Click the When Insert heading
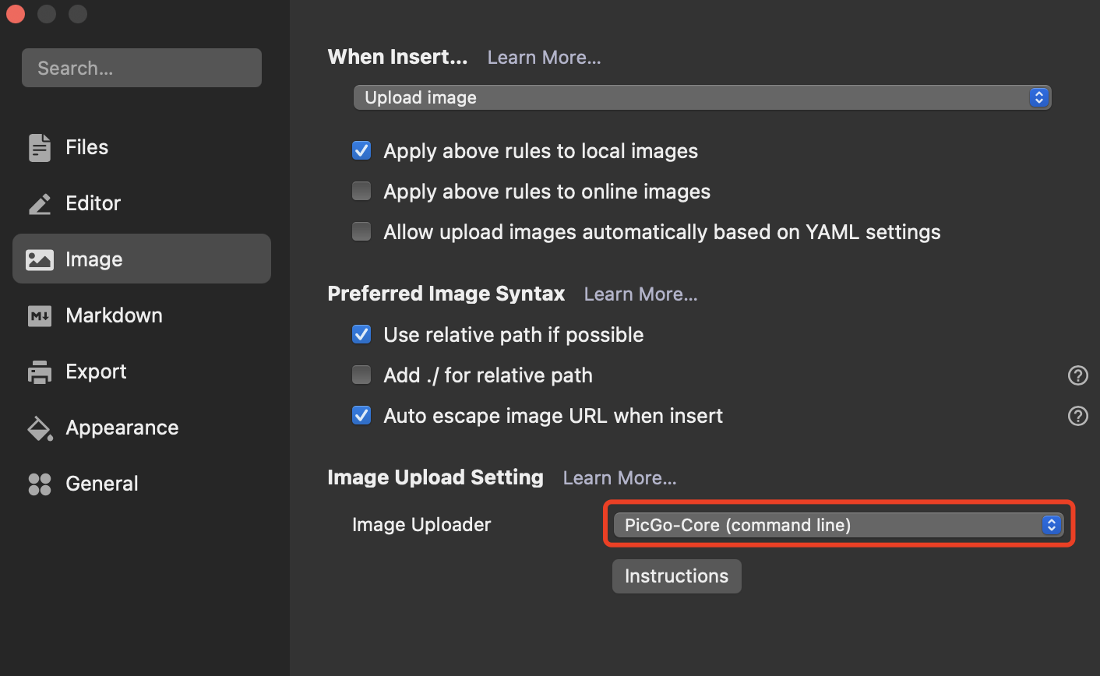Viewport: 1100px width, 676px height. pyautogui.click(x=397, y=57)
